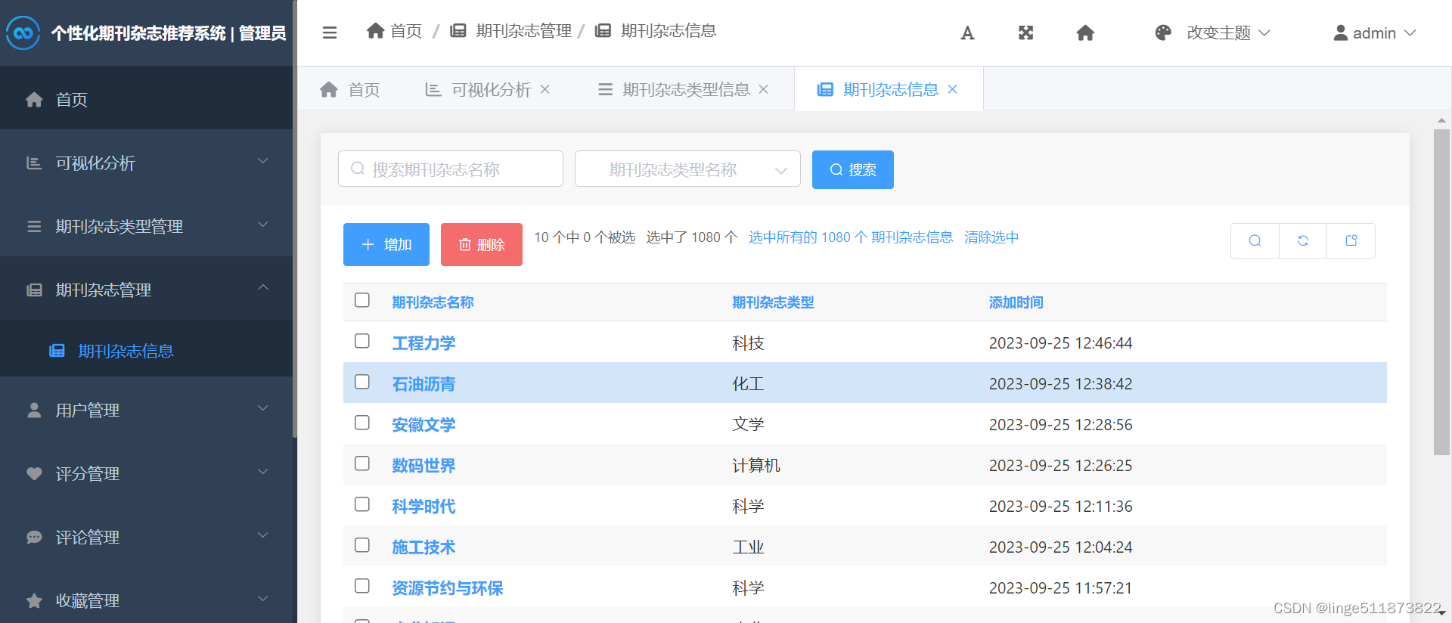1452x623 pixels.
Task: Toggle fullscreen mode icon
Action: point(1025,33)
